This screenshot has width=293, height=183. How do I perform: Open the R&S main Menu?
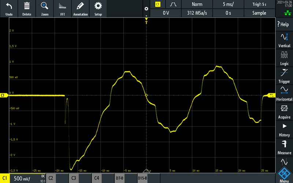click(x=284, y=175)
